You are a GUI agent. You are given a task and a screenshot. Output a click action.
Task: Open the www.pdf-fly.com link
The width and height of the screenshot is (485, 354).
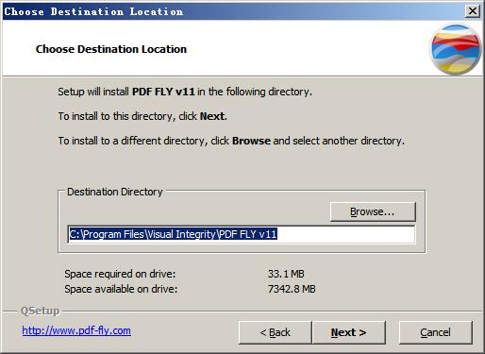coord(76,330)
